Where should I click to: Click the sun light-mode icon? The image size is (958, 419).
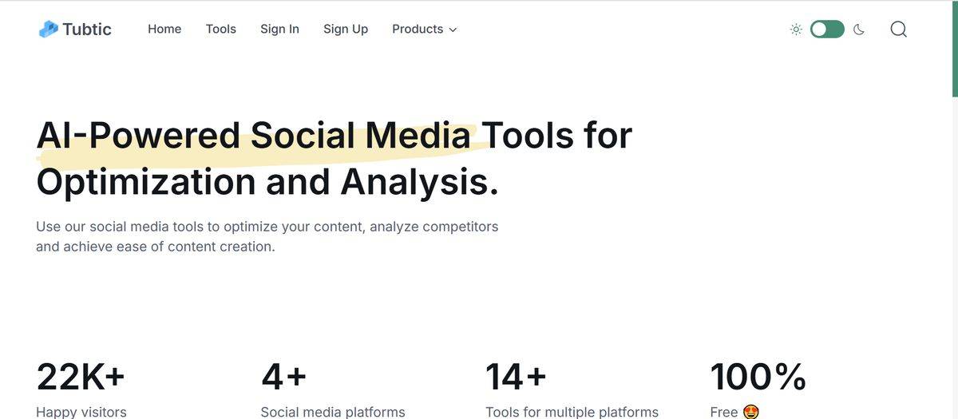(x=796, y=30)
